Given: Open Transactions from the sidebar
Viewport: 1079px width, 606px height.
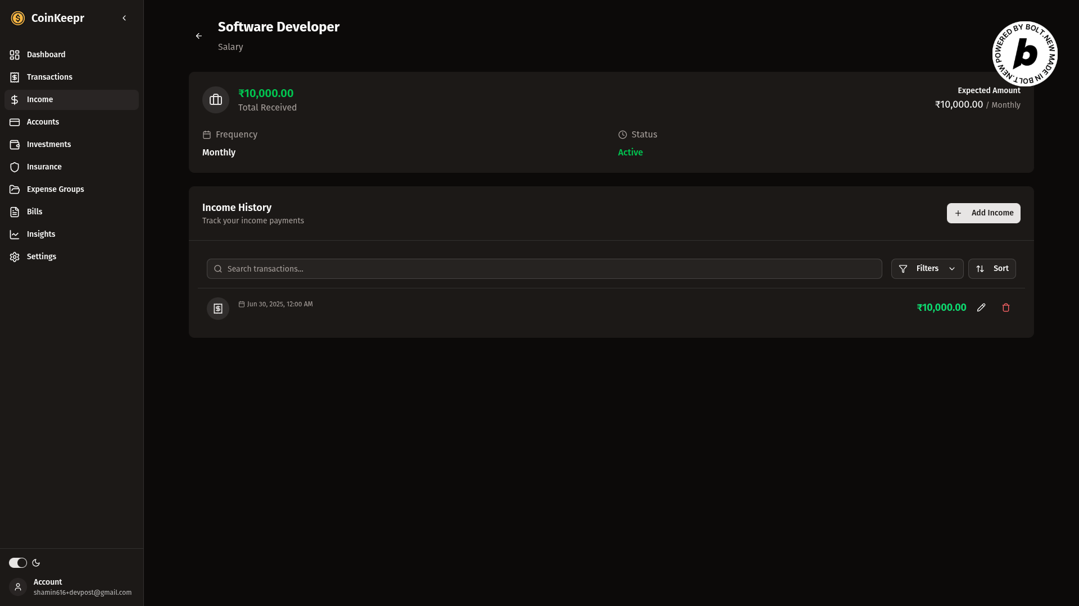Looking at the screenshot, I should coord(49,77).
